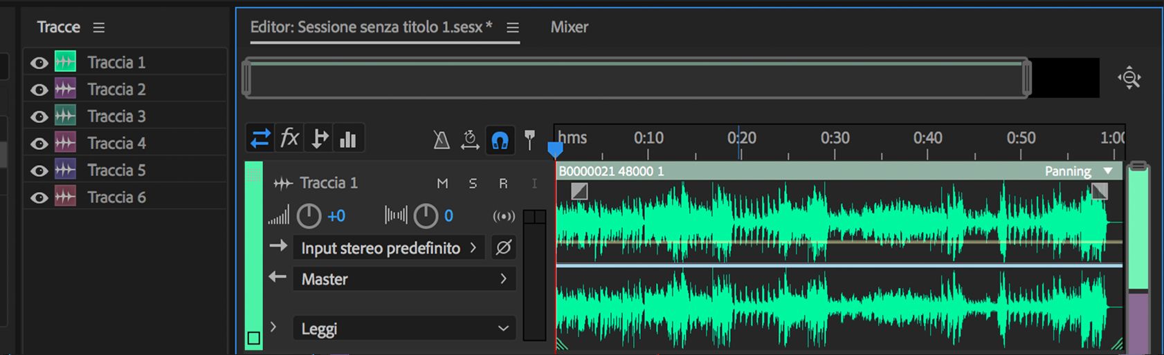The height and width of the screenshot is (355, 1164).
Task: Click the fade-in handle on clip
Action: click(x=580, y=191)
